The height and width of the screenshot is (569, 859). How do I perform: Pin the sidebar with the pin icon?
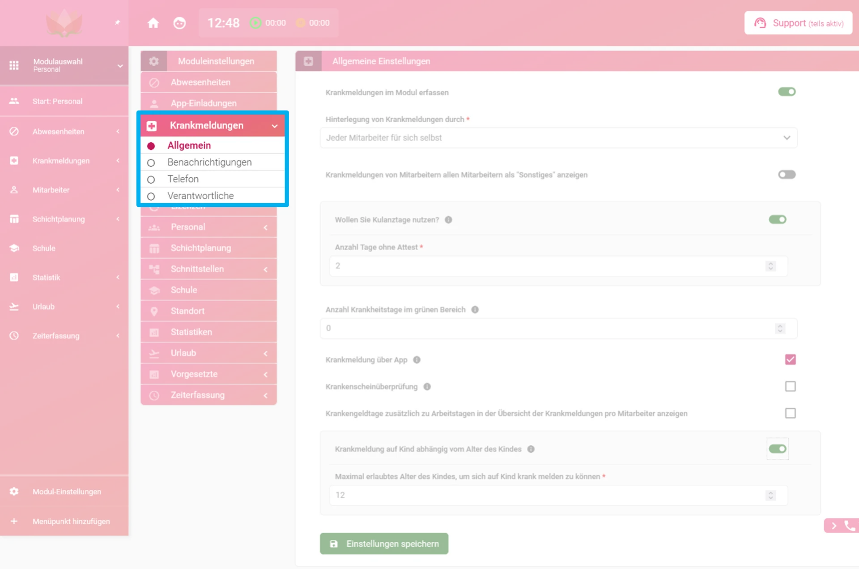tap(117, 22)
